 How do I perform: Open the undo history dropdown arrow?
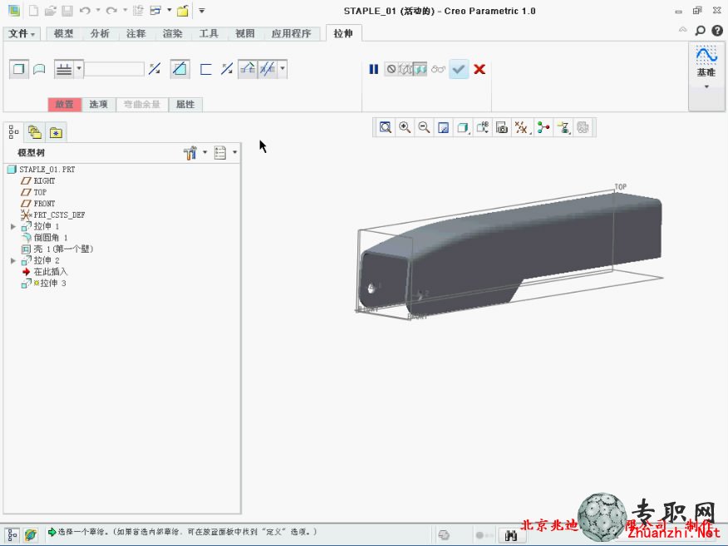tap(98, 10)
